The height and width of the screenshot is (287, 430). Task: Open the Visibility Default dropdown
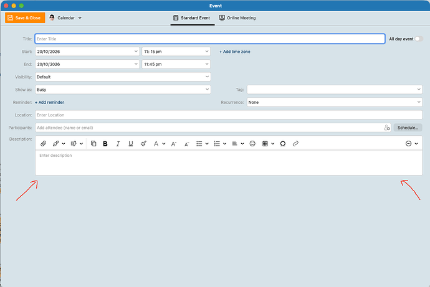pyautogui.click(x=123, y=77)
